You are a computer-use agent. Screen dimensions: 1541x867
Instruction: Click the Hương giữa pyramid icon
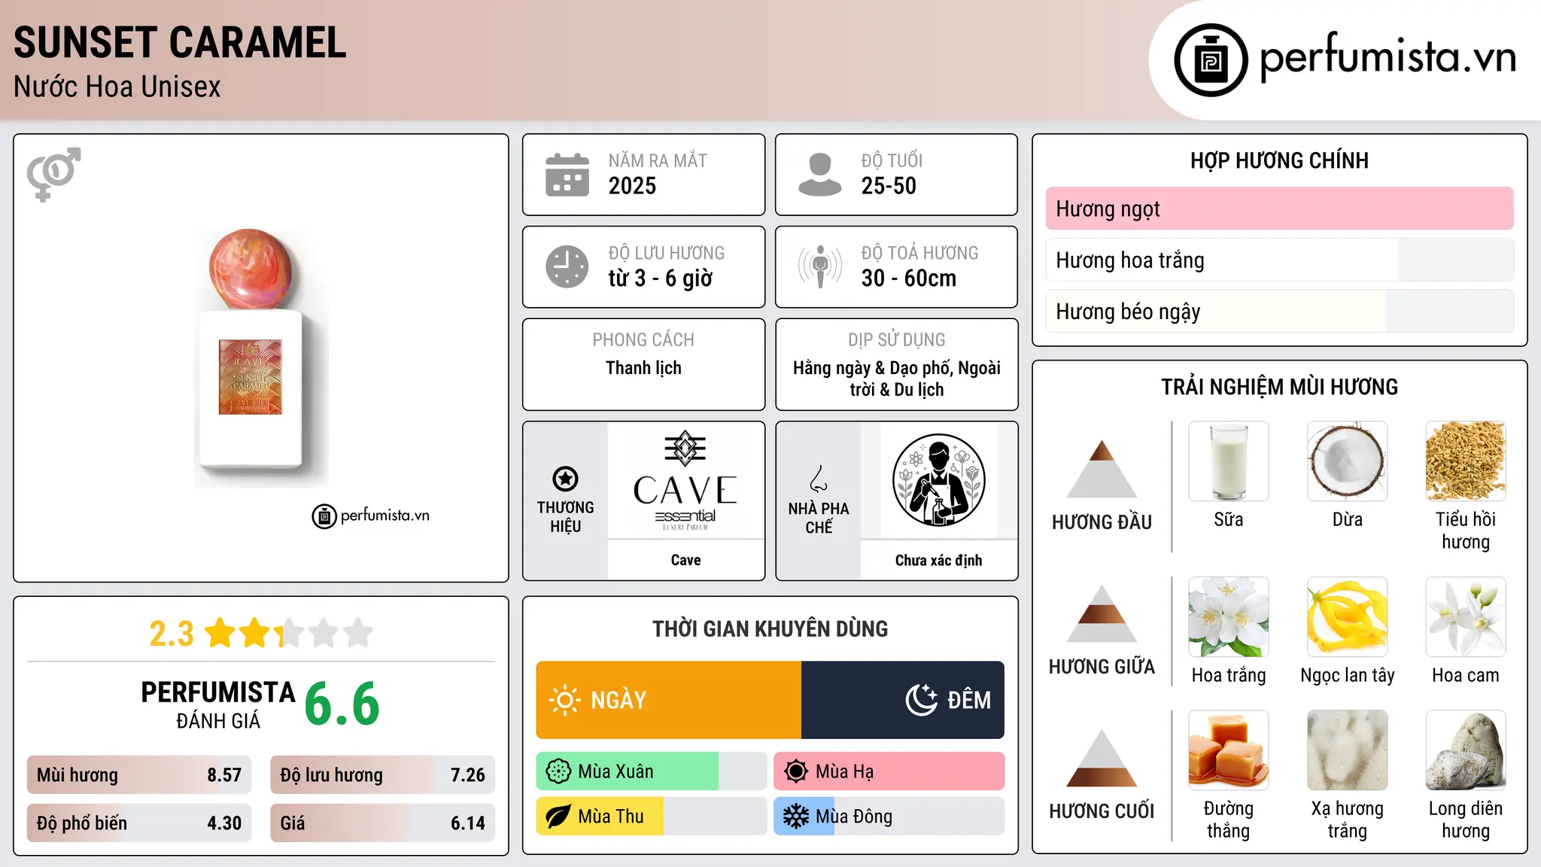click(1102, 613)
